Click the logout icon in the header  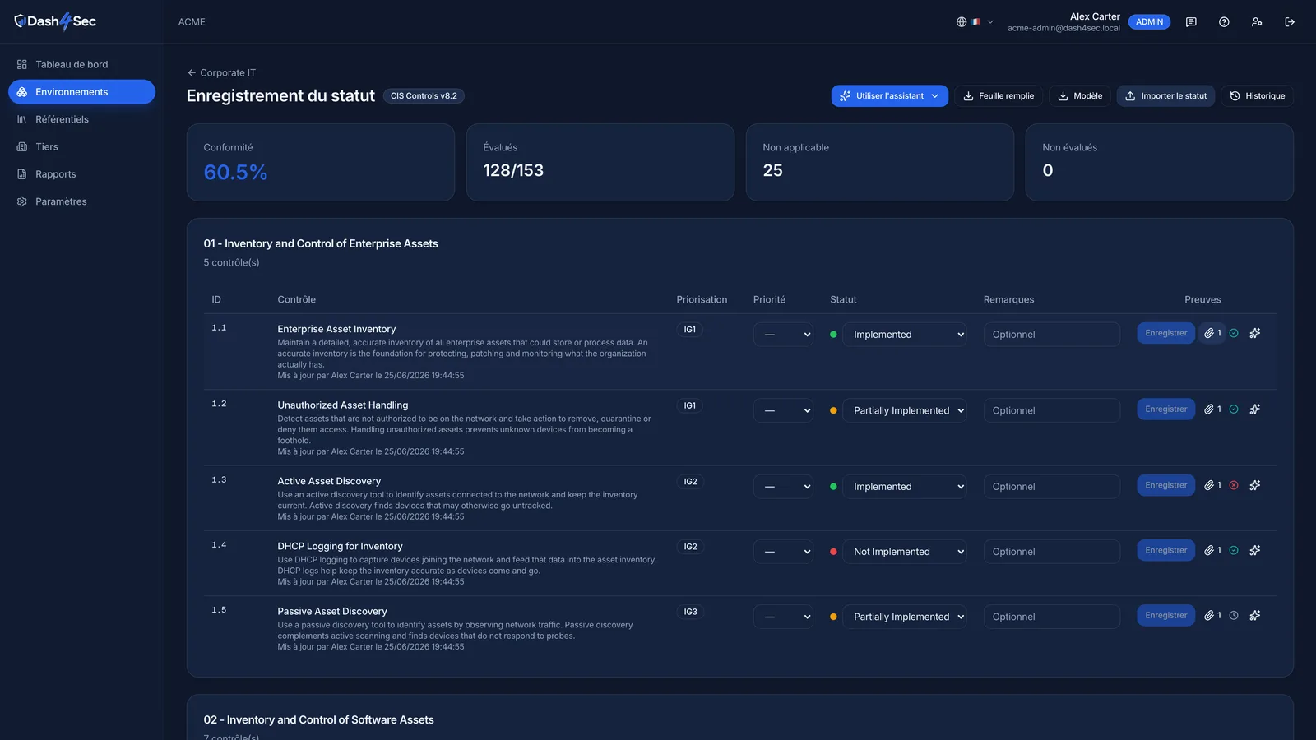1290,22
